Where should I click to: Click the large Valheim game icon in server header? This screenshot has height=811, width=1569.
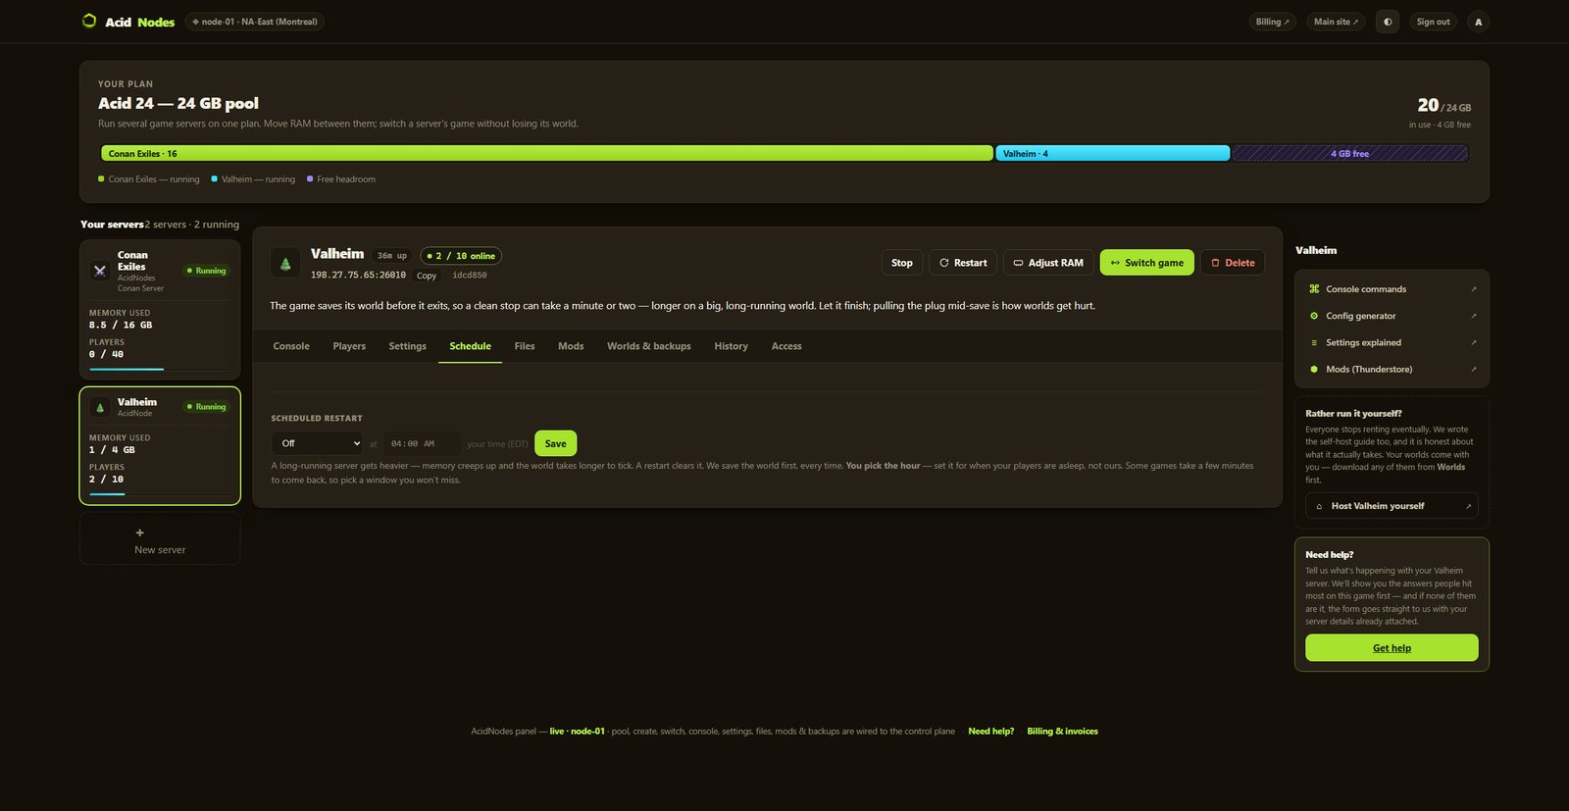(285, 263)
